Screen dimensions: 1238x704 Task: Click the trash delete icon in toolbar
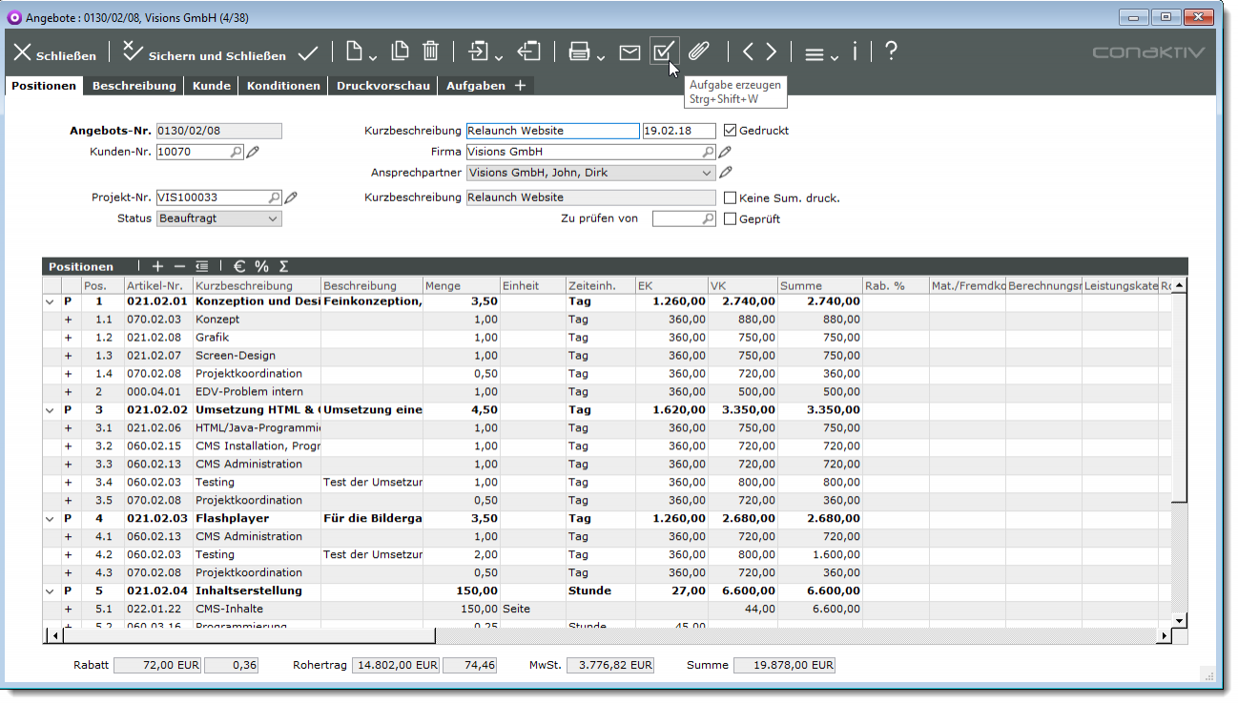click(431, 52)
